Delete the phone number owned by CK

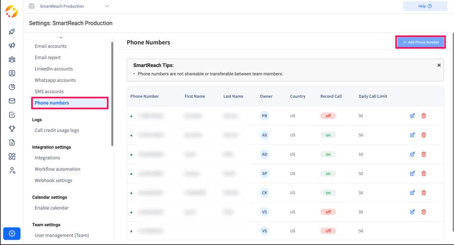click(x=424, y=192)
